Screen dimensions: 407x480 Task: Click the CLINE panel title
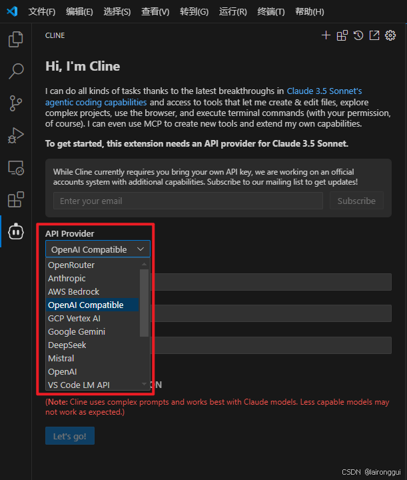[55, 35]
